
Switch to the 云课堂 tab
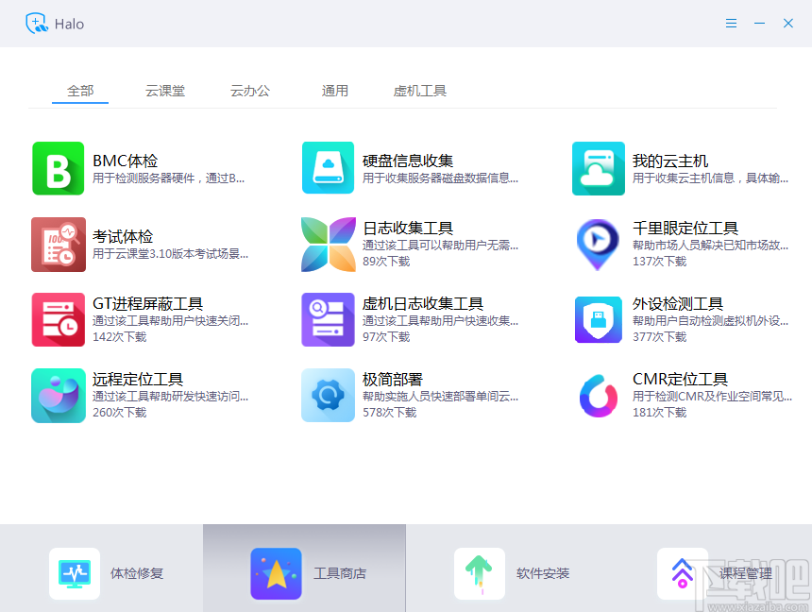165,90
